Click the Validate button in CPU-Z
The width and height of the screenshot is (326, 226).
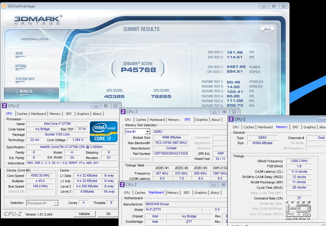tap(84, 214)
